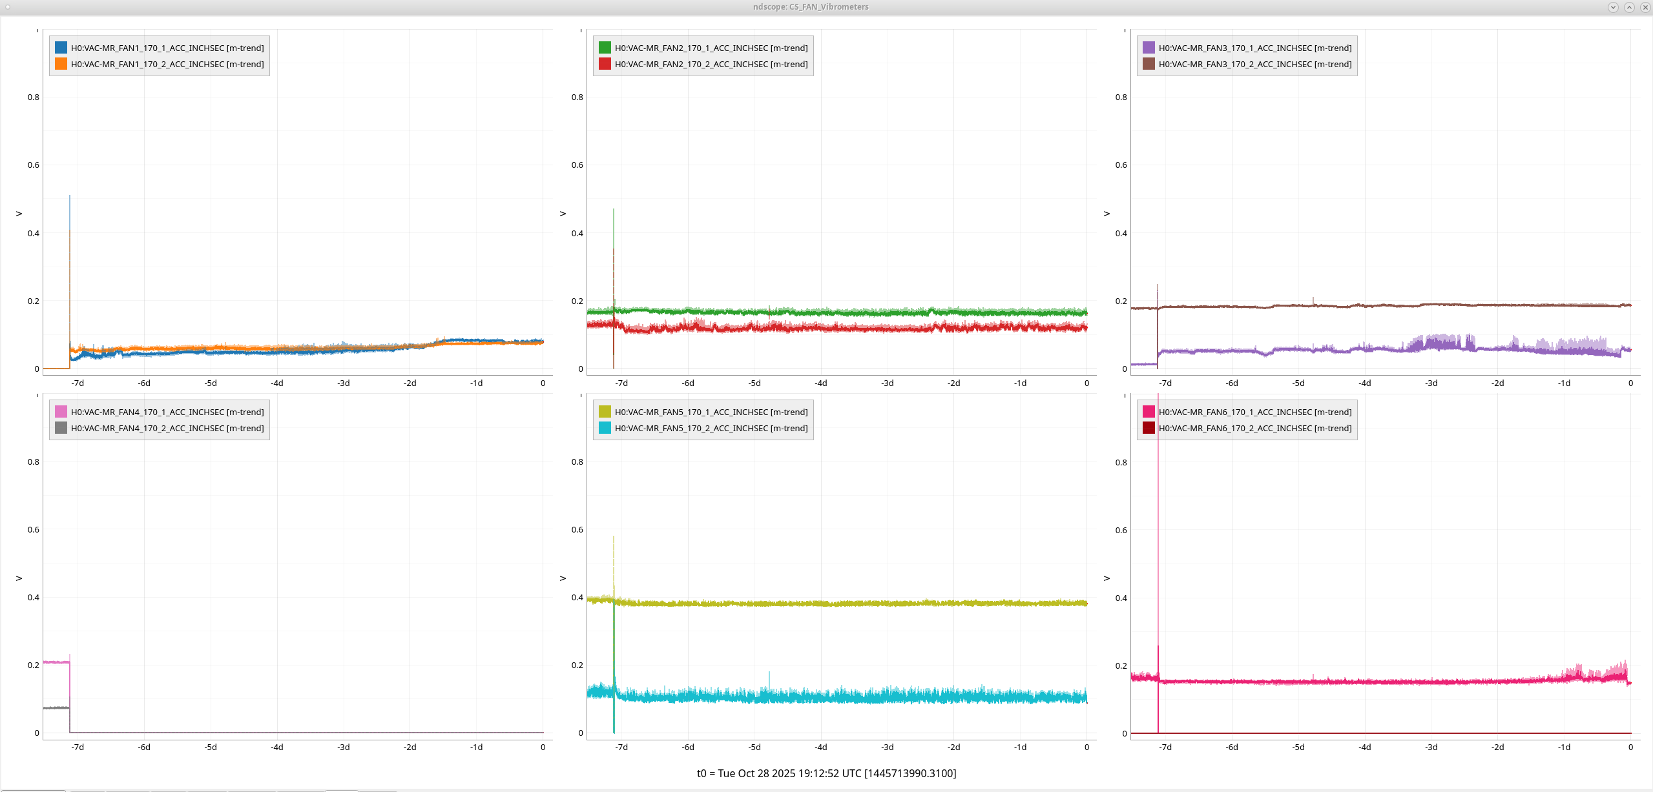Click the t0 timestamp label below plots
Screen dimensions: 1653x792
826,773
